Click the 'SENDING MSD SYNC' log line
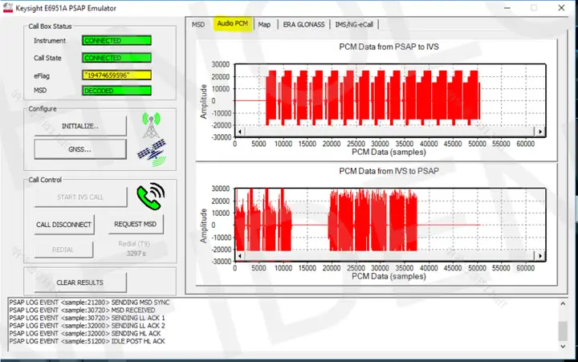The width and height of the screenshot is (578, 362). click(x=89, y=303)
